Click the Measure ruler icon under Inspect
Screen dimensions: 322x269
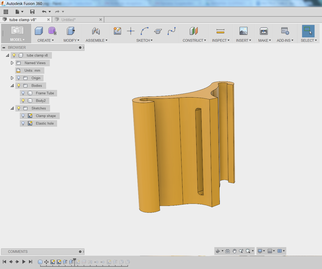click(x=220, y=31)
